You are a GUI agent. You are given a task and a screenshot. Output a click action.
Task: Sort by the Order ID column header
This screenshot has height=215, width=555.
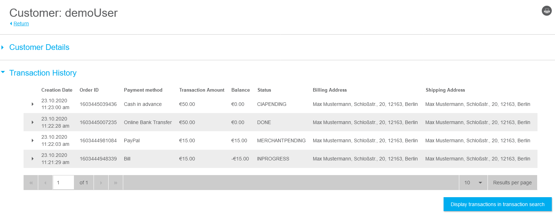(89, 90)
